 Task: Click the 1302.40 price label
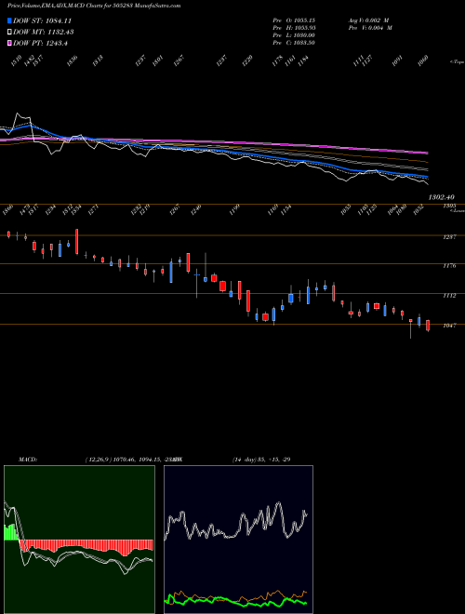[441, 197]
